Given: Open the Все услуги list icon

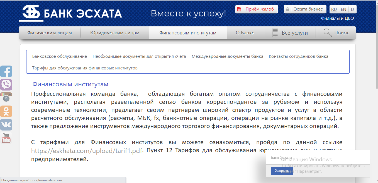Looking at the screenshot, I should pos(275,33).
